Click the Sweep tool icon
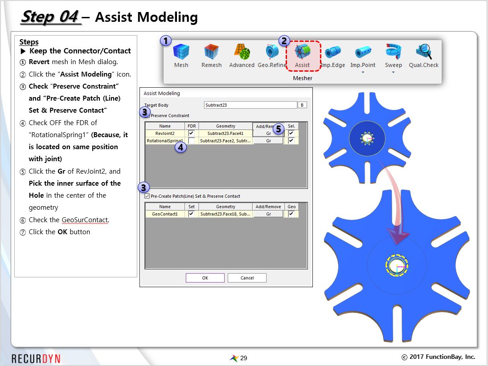 [393, 53]
